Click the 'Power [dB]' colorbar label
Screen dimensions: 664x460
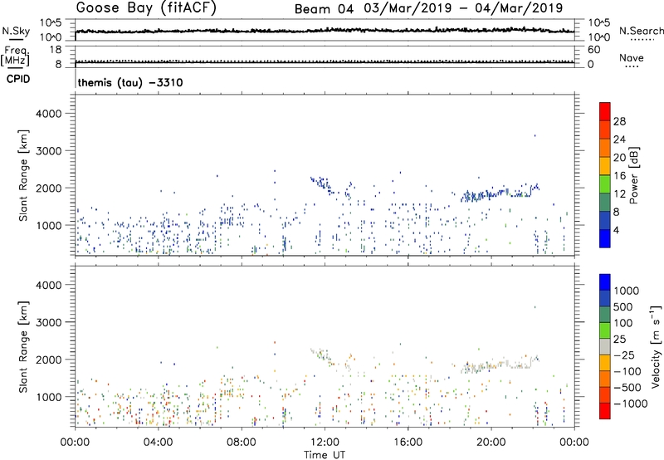pyautogui.click(x=634, y=175)
